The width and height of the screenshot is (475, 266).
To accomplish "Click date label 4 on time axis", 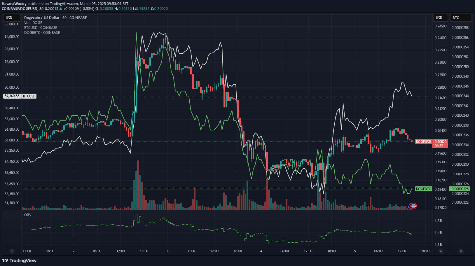I will 261,251.
